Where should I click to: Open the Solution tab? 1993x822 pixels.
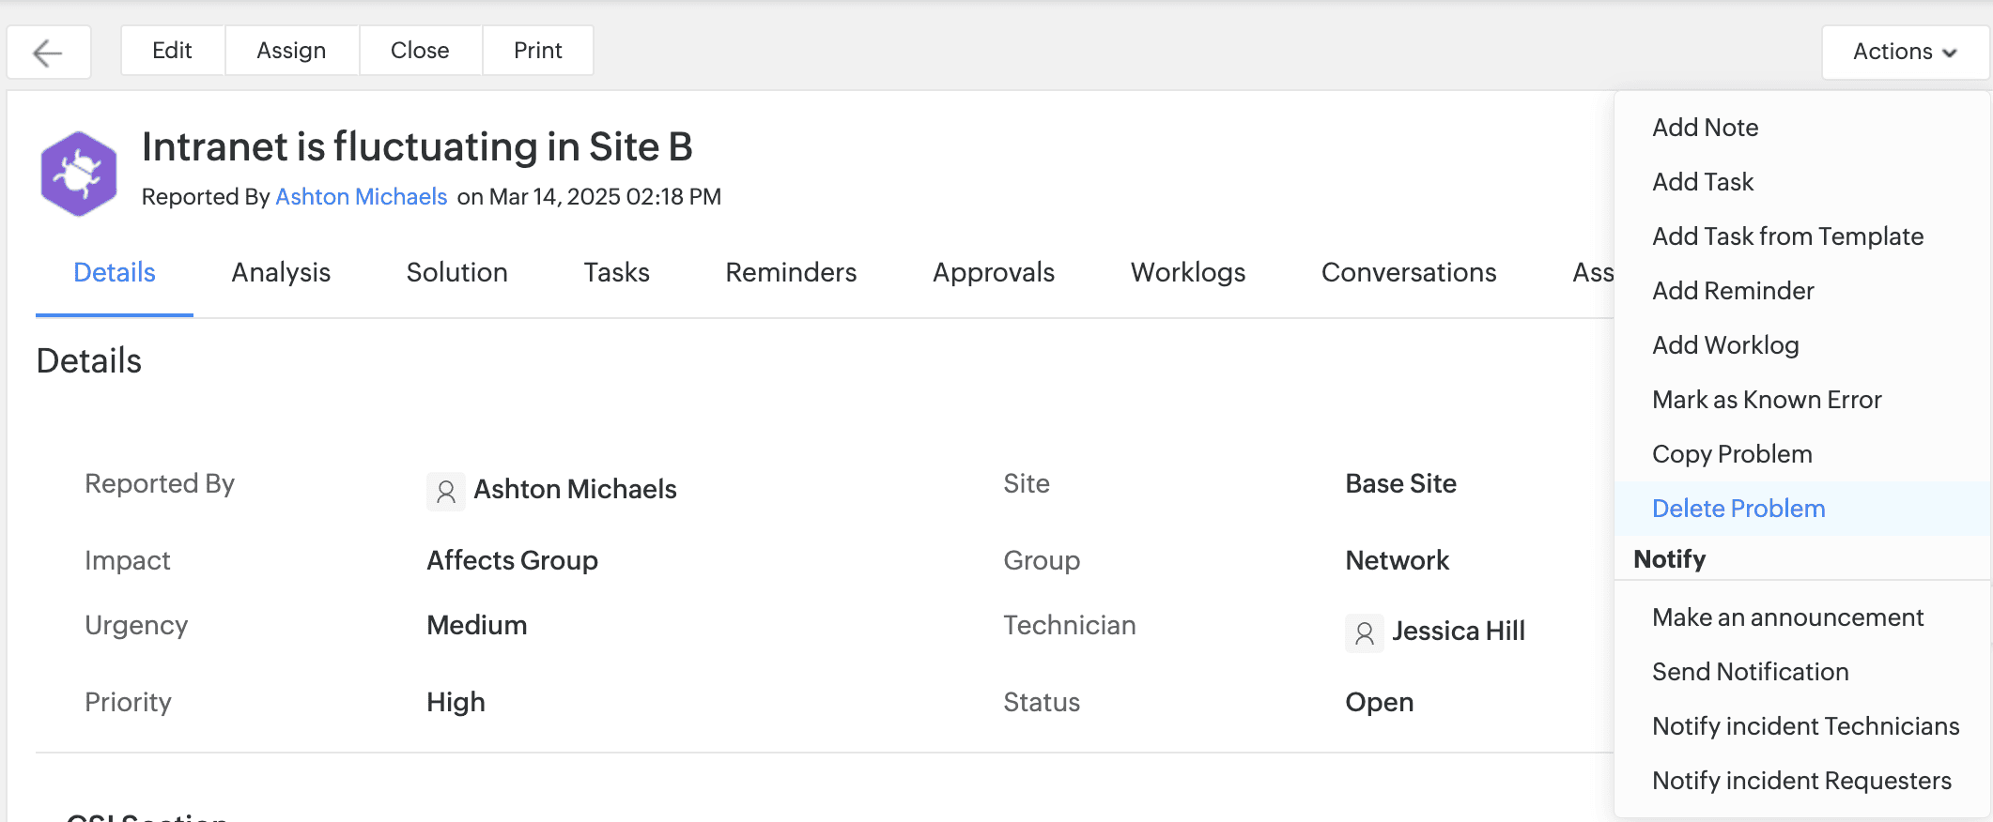456,272
